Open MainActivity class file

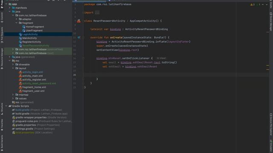click(x=29, y=38)
